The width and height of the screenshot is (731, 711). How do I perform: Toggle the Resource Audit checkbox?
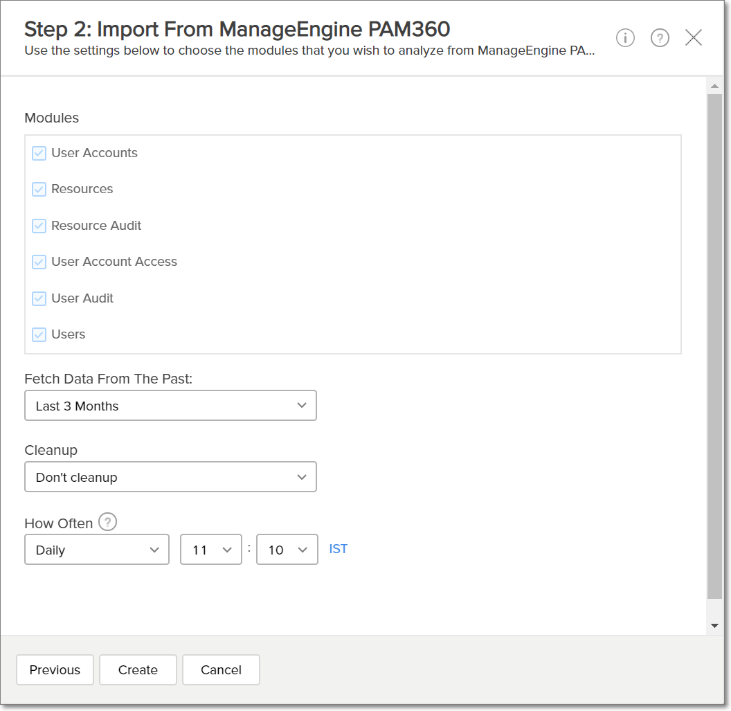39,226
